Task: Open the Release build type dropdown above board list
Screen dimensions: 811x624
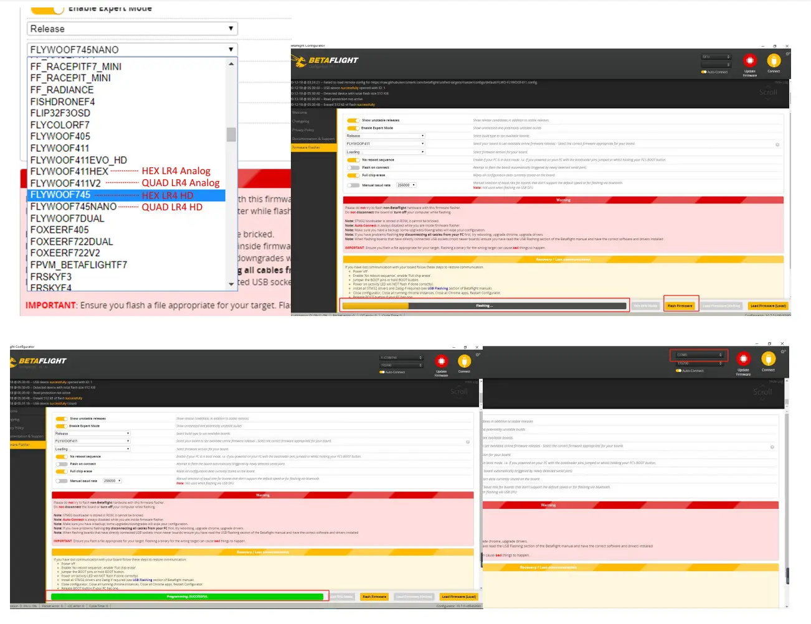Action: 132,29
